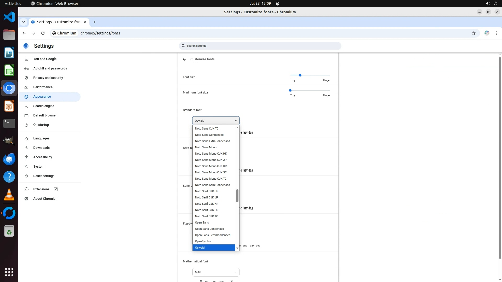Open the Accessibility settings section
502x282 pixels.
coord(43,157)
